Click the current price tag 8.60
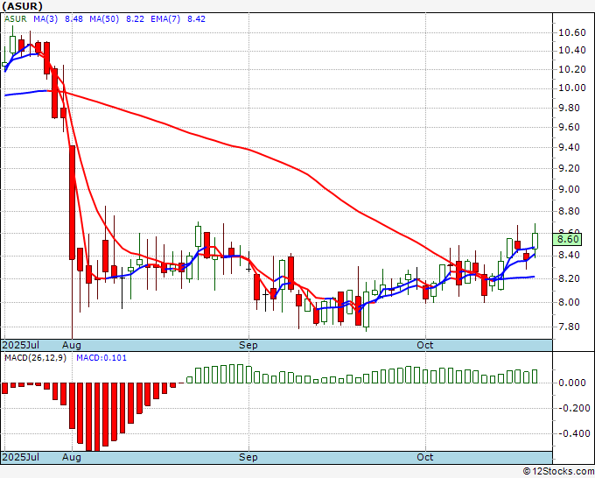The width and height of the screenshot is (595, 478). pos(568,239)
